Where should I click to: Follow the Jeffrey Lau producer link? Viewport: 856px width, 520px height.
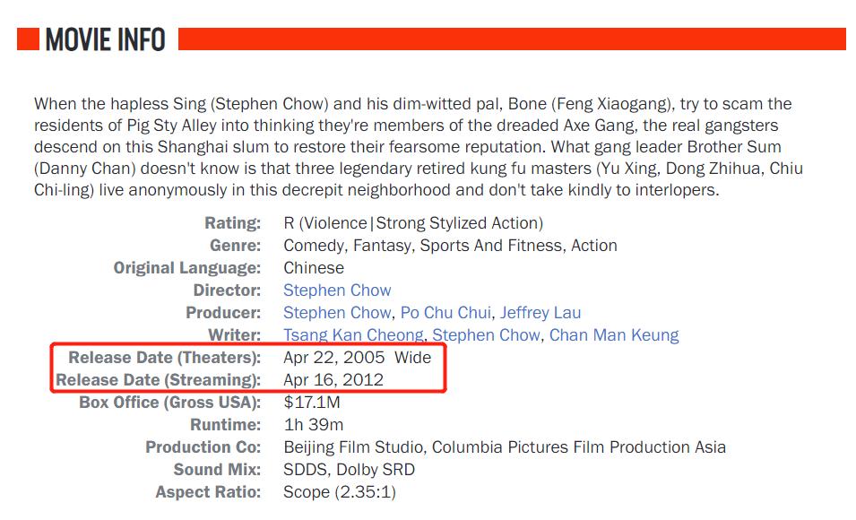(x=540, y=313)
